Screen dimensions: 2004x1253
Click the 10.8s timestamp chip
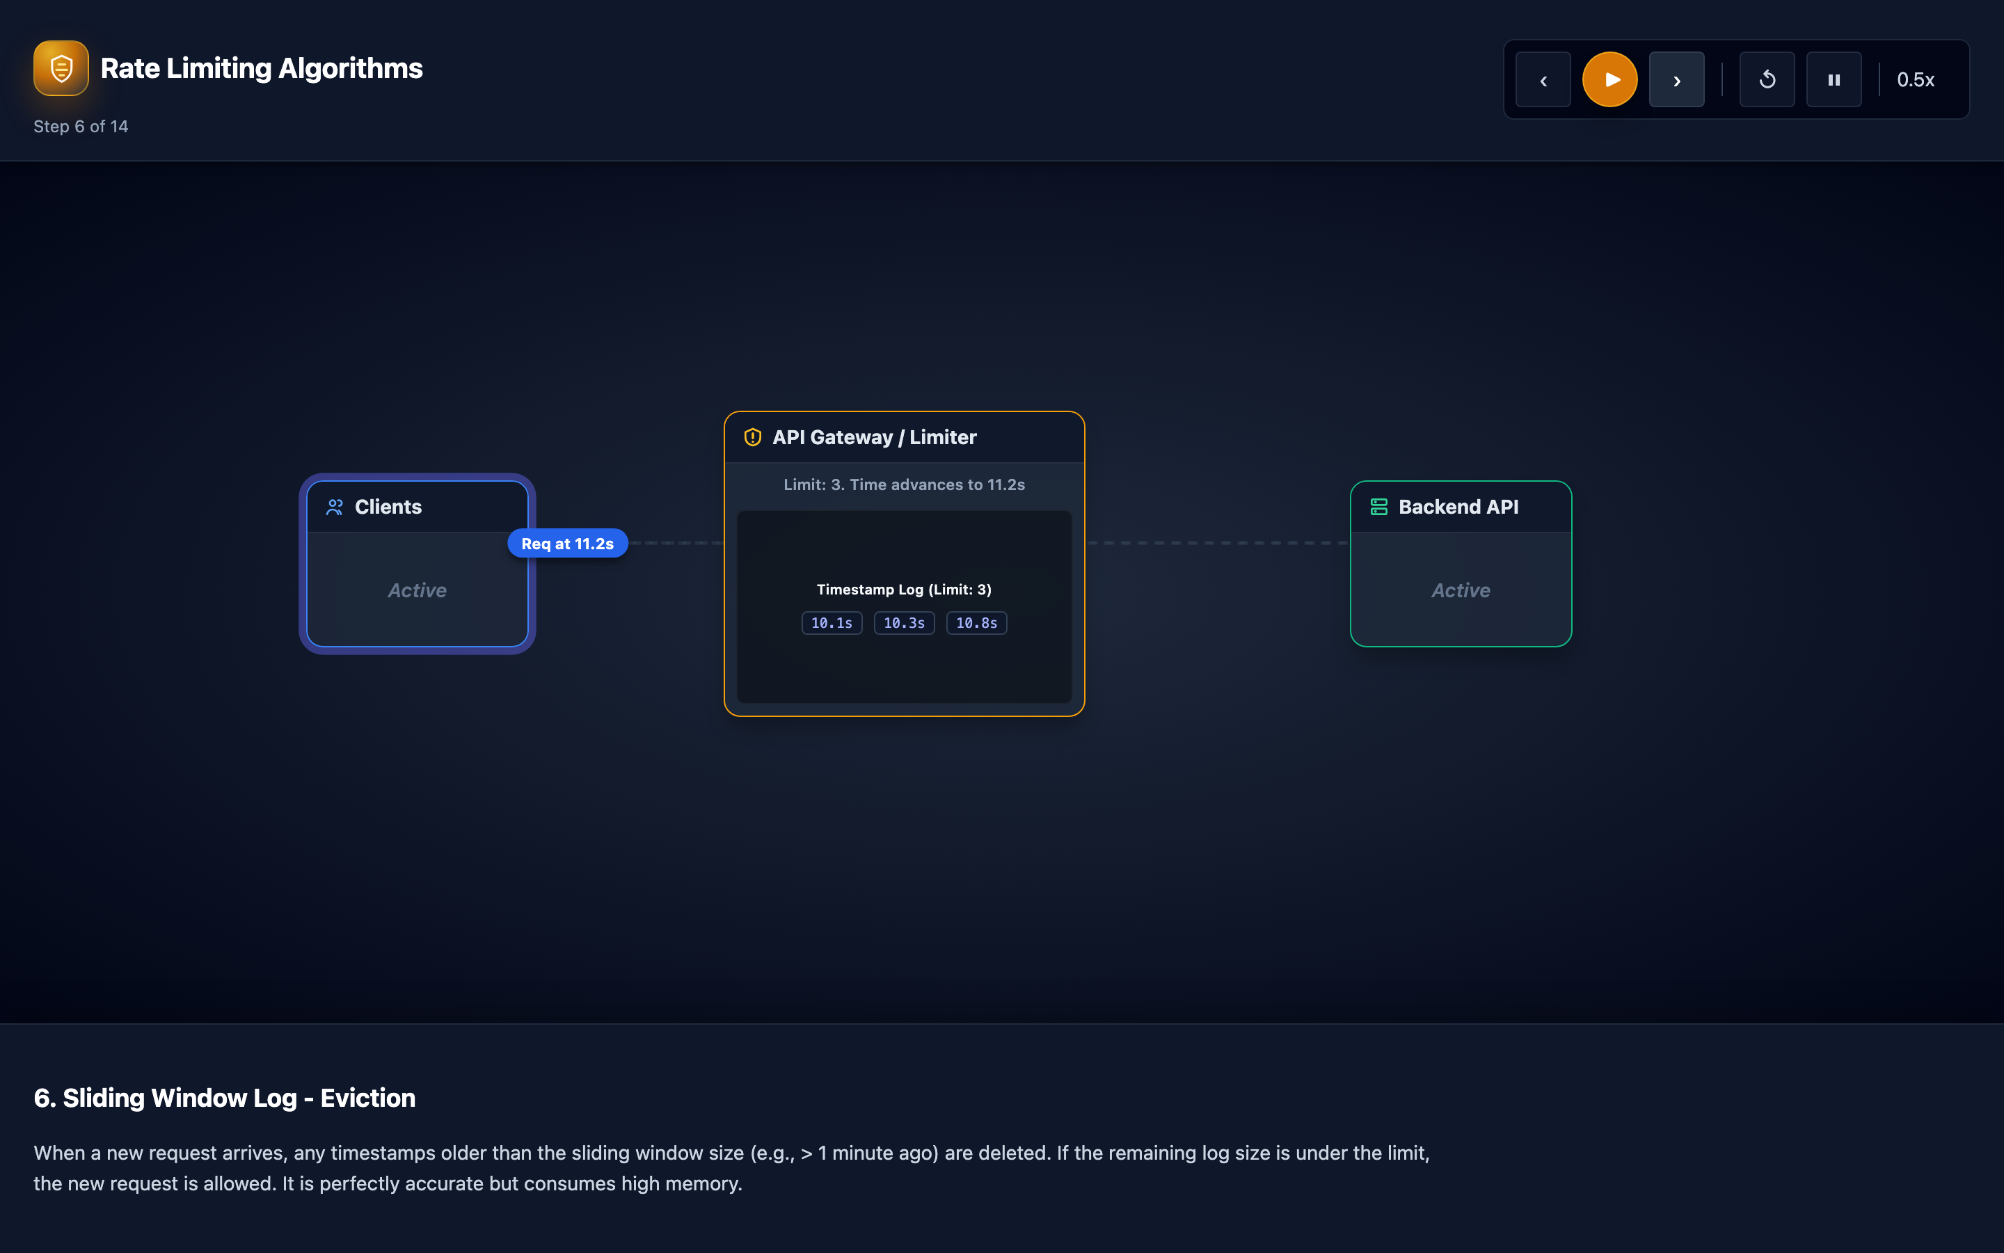click(976, 623)
